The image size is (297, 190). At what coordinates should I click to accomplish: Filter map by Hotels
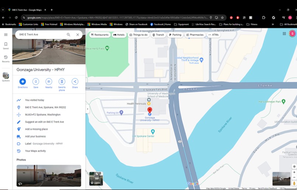[x=119, y=35]
